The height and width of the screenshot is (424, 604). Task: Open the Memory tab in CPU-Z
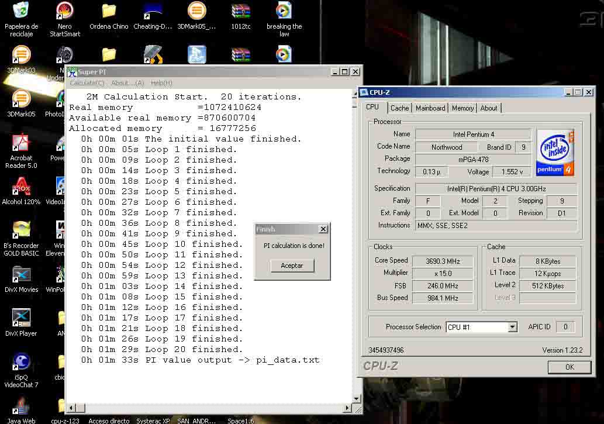[463, 108]
